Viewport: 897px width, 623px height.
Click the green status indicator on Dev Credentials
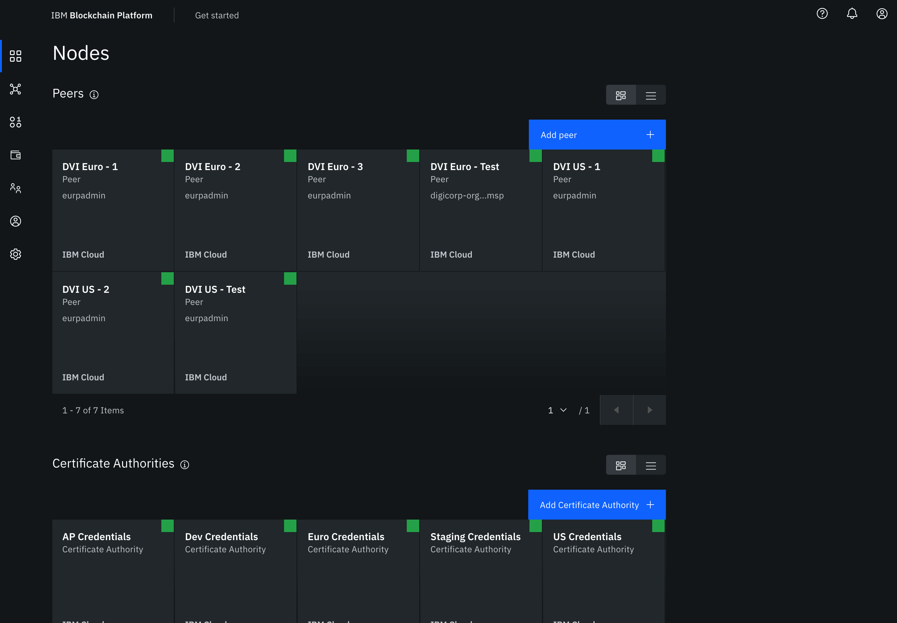[x=290, y=526]
